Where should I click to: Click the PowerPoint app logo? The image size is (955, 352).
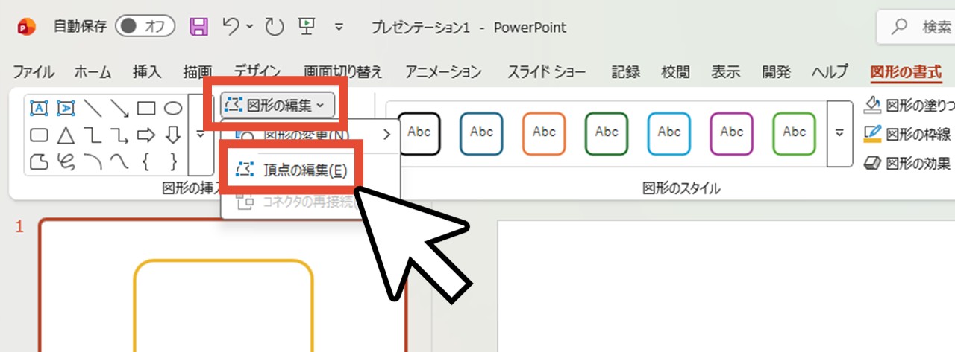tap(28, 27)
